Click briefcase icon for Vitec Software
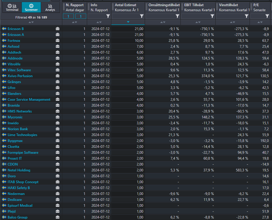 [58, 70]
